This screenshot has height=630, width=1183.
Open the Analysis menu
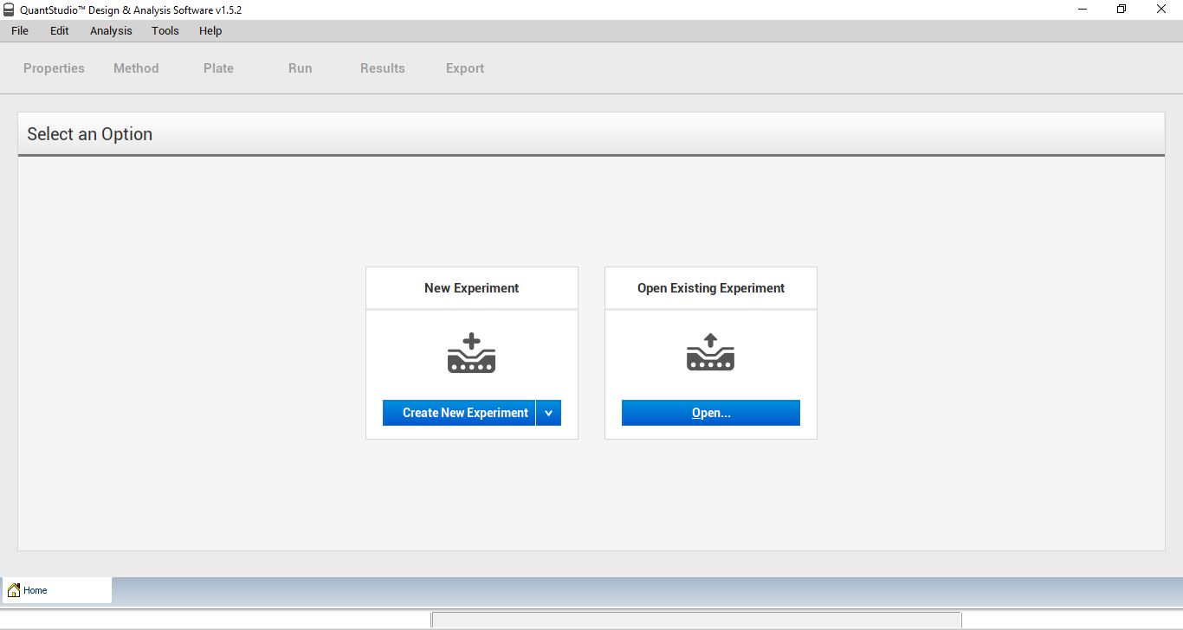click(x=110, y=30)
